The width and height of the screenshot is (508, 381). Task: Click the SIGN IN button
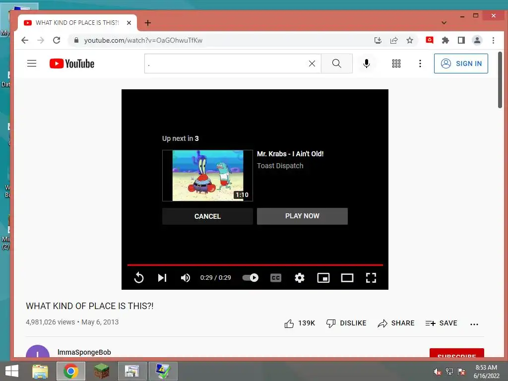point(461,63)
